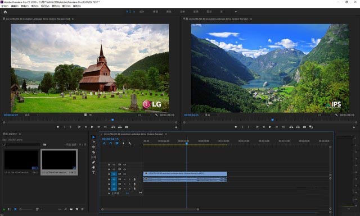
Task: Go to Out point in Source monitor
Action: coord(105,127)
